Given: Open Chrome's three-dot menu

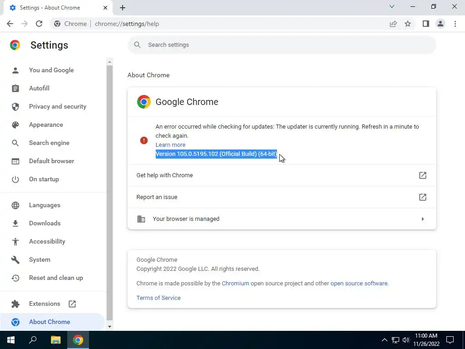Looking at the screenshot, I should 455,24.
